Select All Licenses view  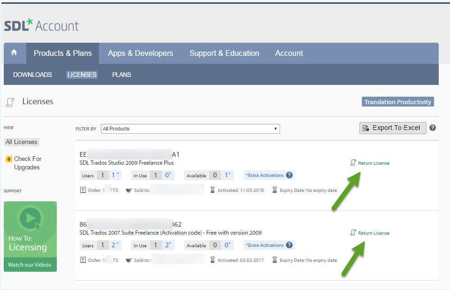click(x=22, y=142)
